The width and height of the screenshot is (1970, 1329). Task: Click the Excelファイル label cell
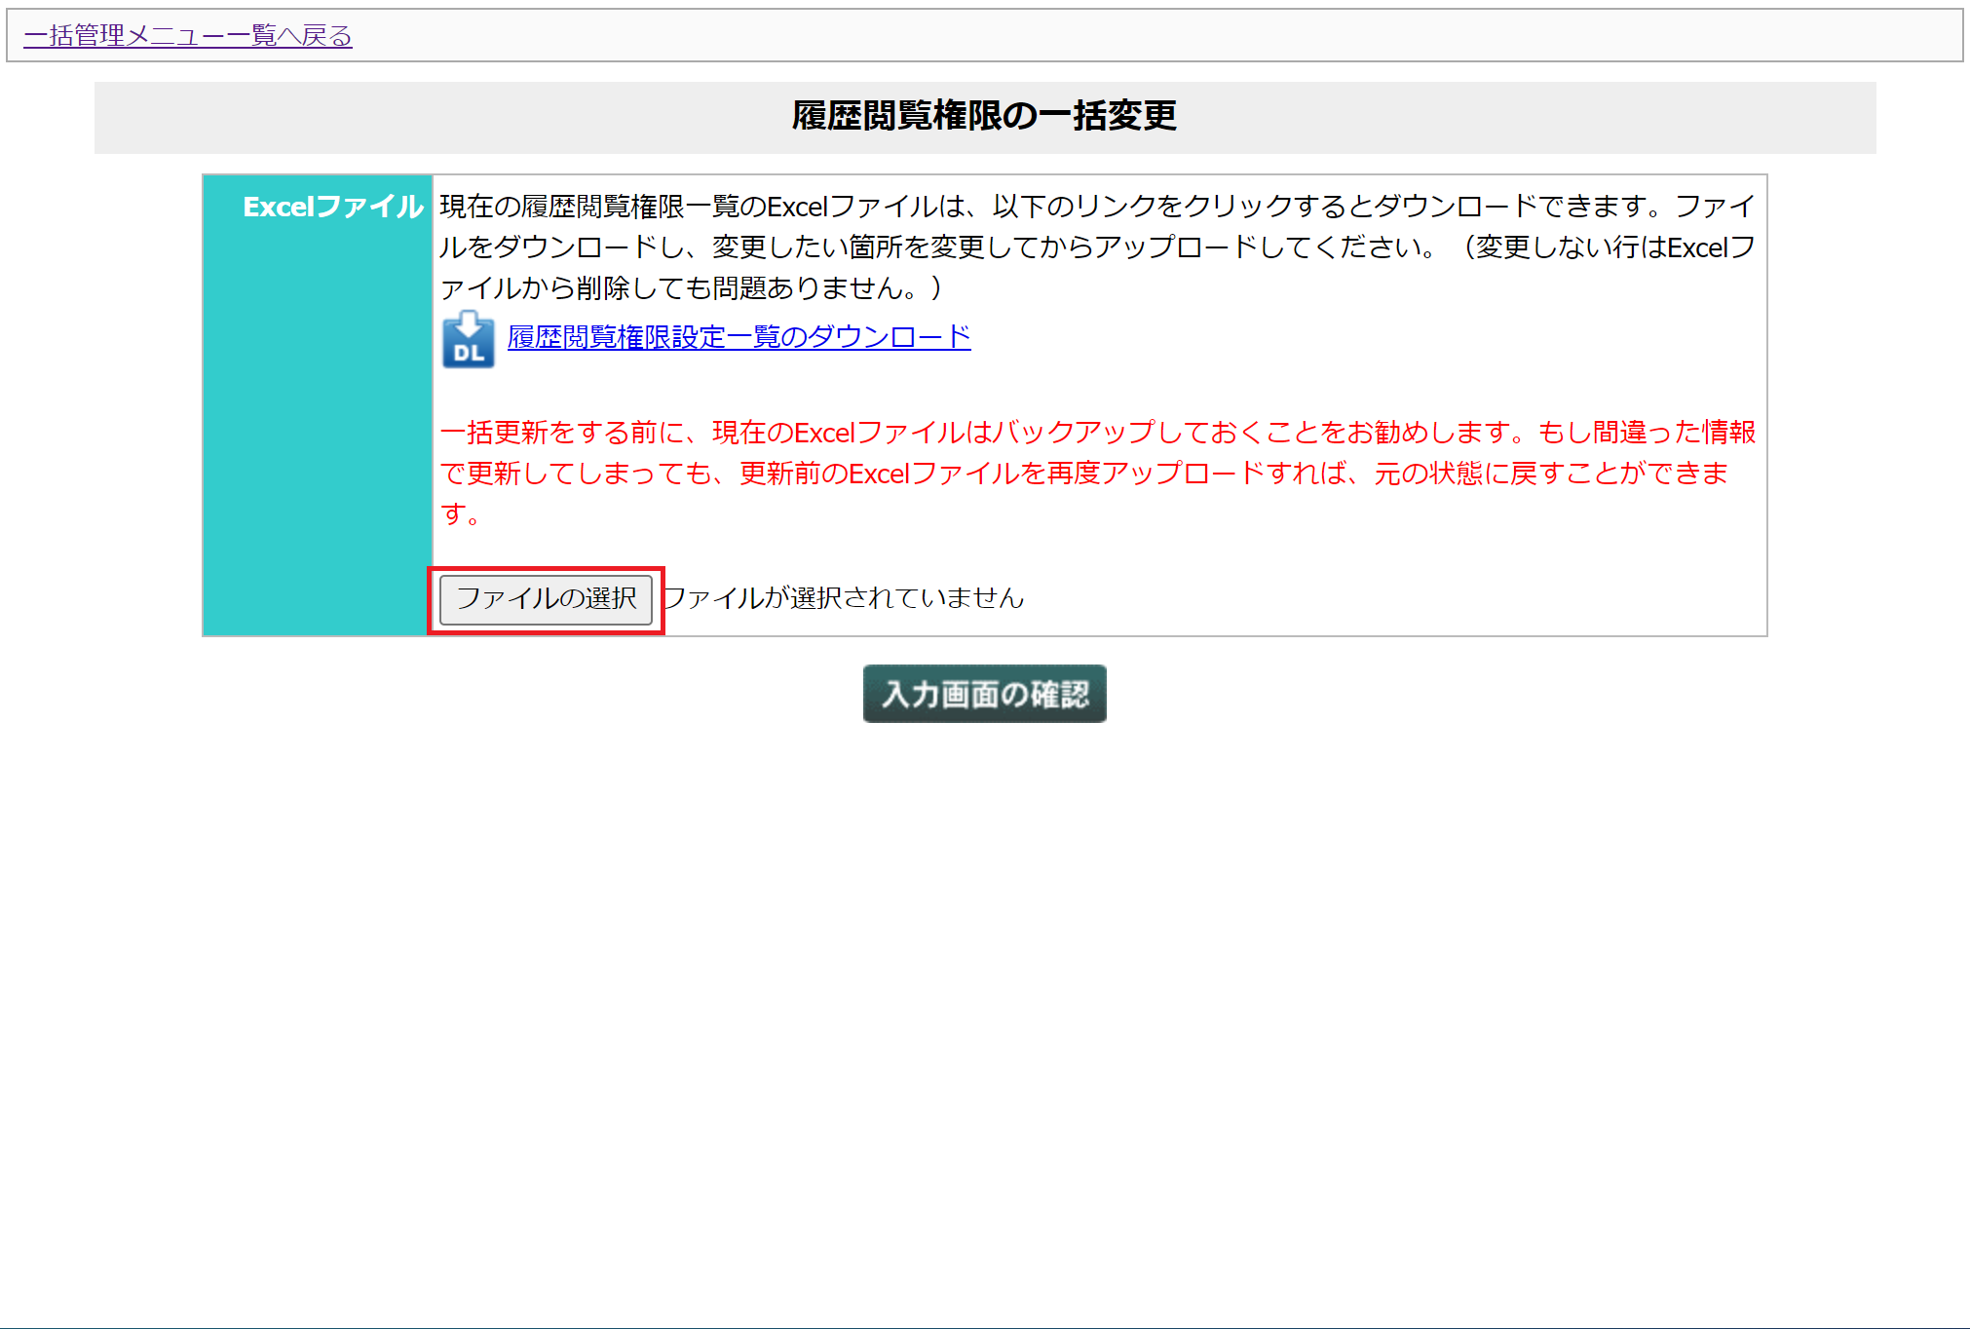tap(318, 405)
